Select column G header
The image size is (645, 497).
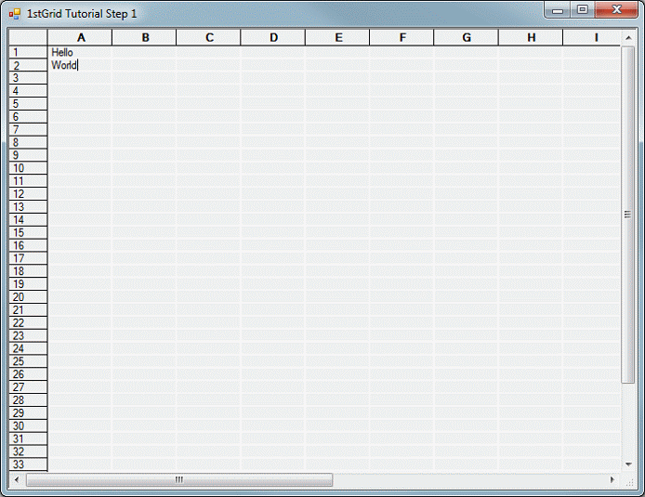[x=467, y=37]
